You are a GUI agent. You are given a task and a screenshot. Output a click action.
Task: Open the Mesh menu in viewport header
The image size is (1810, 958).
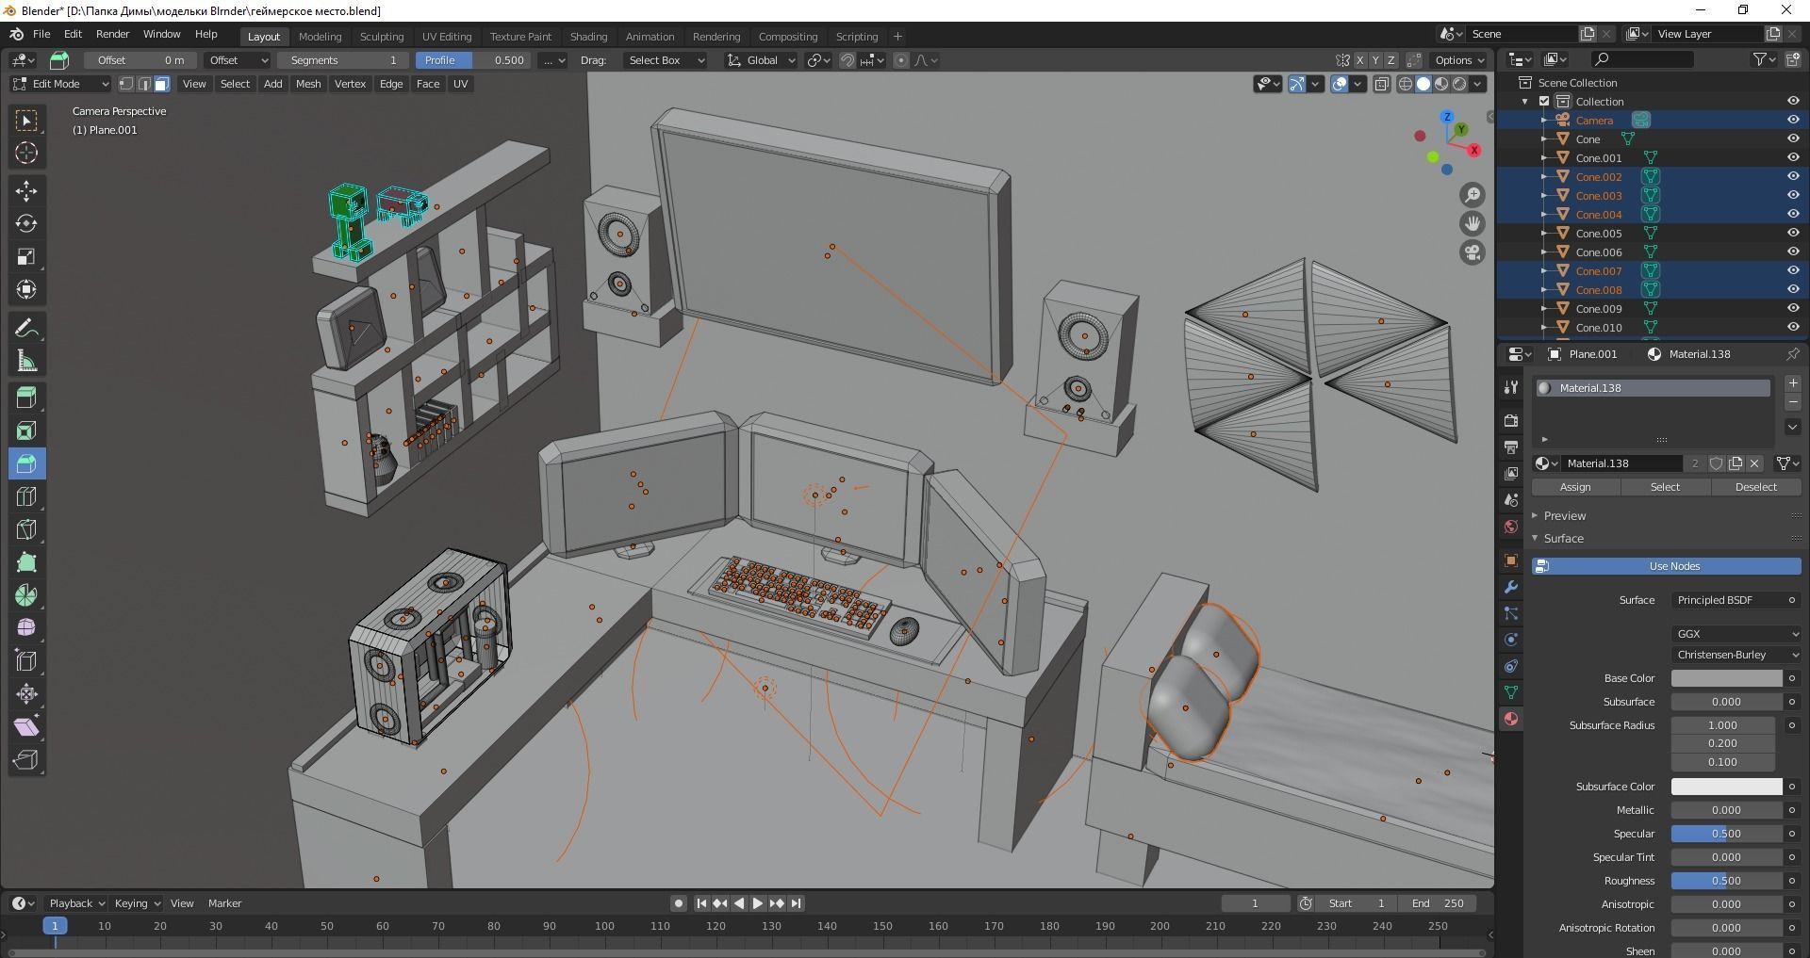tap(308, 84)
